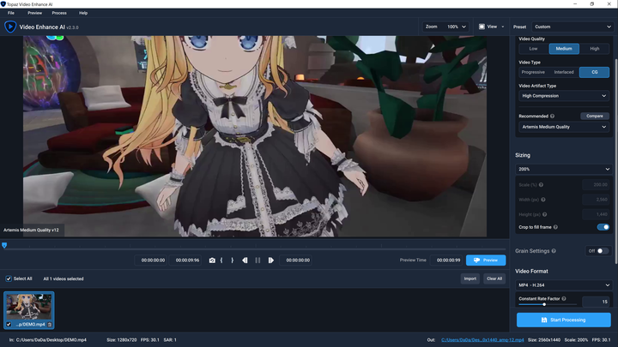Step forward one frame
Screen dimensions: 618x347
tap(270, 260)
